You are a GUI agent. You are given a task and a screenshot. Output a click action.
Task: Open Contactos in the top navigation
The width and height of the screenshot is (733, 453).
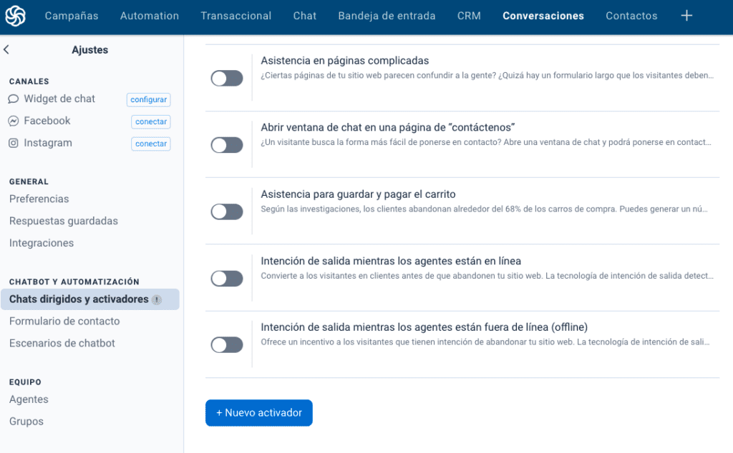(x=631, y=16)
